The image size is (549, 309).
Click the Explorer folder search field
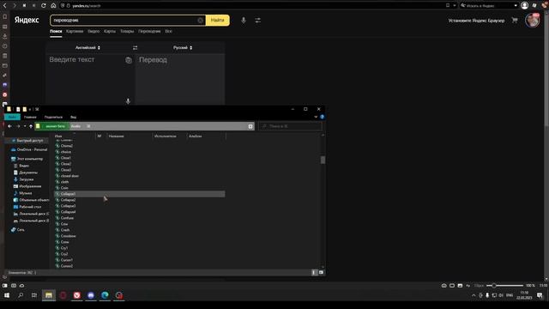coord(290,126)
